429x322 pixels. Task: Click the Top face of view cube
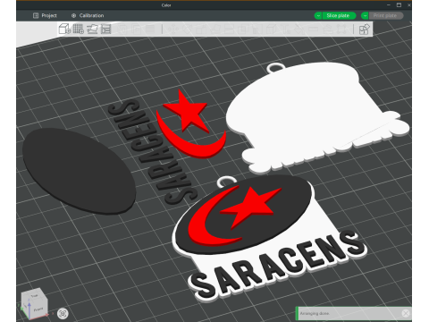[34, 295]
